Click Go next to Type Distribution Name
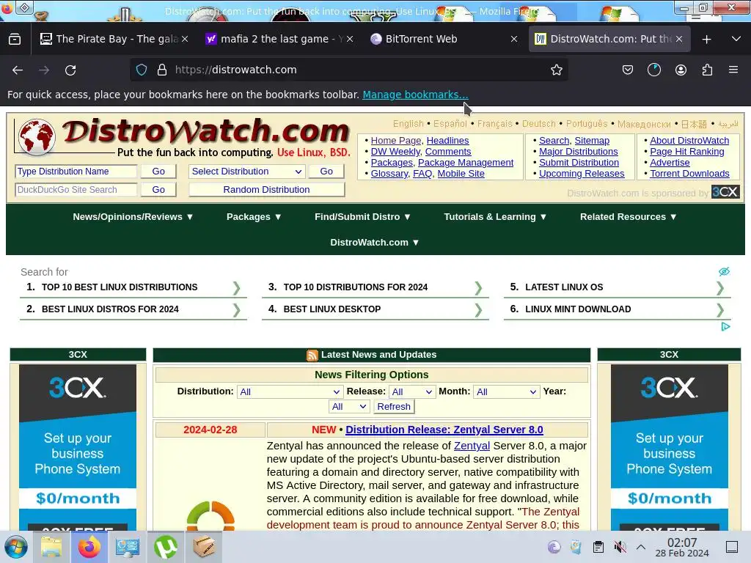Screen dimensions: 751x563 pos(158,172)
